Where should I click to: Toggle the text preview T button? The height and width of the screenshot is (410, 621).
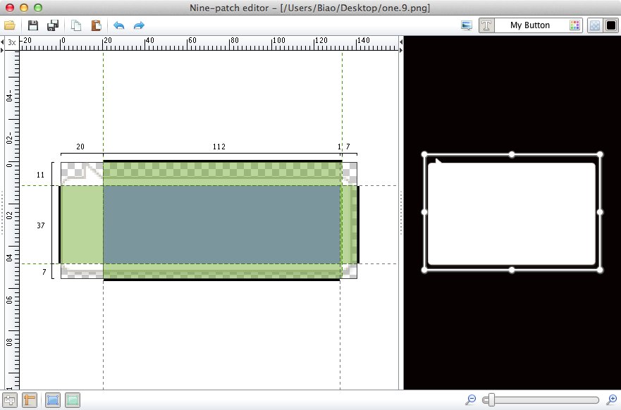point(486,25)
